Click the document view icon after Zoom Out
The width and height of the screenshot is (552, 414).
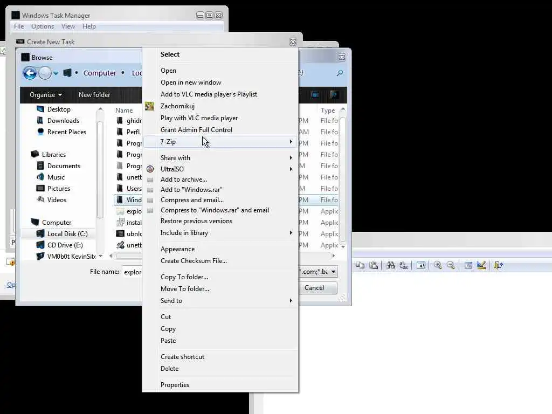point(468,265)
